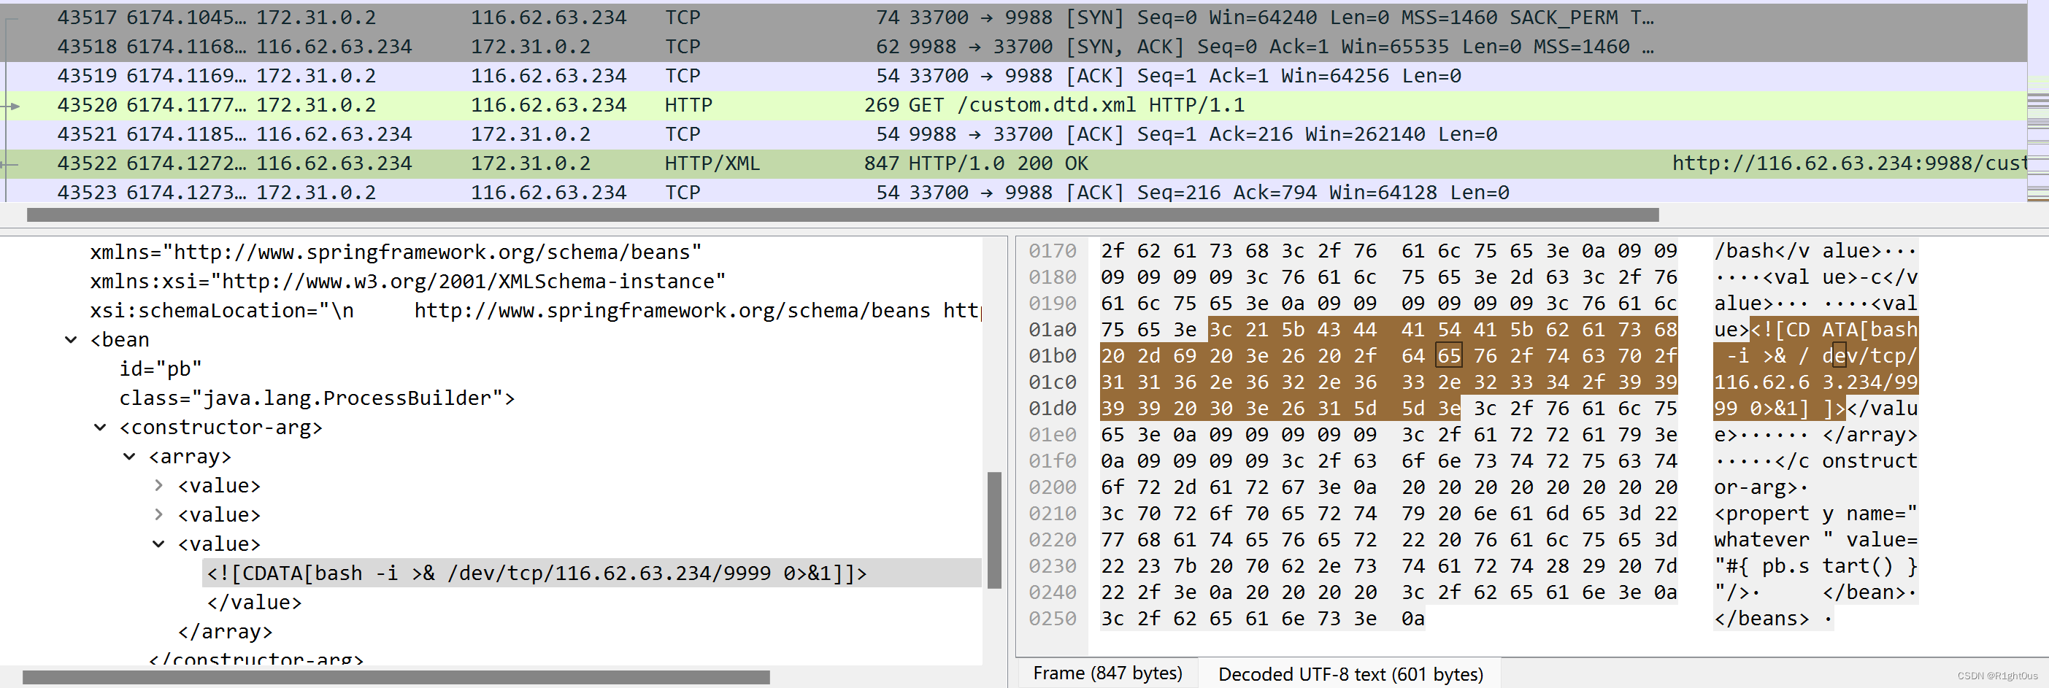The width and height of the screenshot is (2049, 688).
Task: Select packet 43517 SYN row
Action: [1013, 18]
